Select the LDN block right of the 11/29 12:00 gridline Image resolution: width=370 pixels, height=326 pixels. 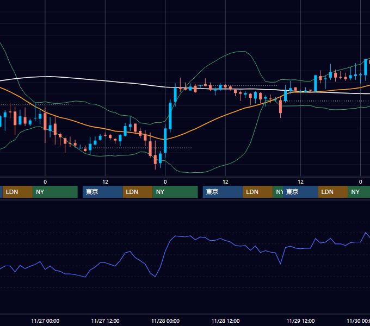[333, 192]
